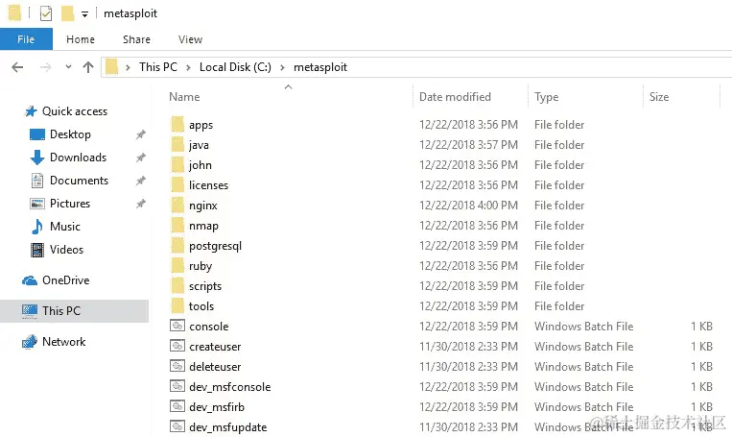Click the pin icon next to Pictures
Screen dimensions: 732x437
pos(140,204)
